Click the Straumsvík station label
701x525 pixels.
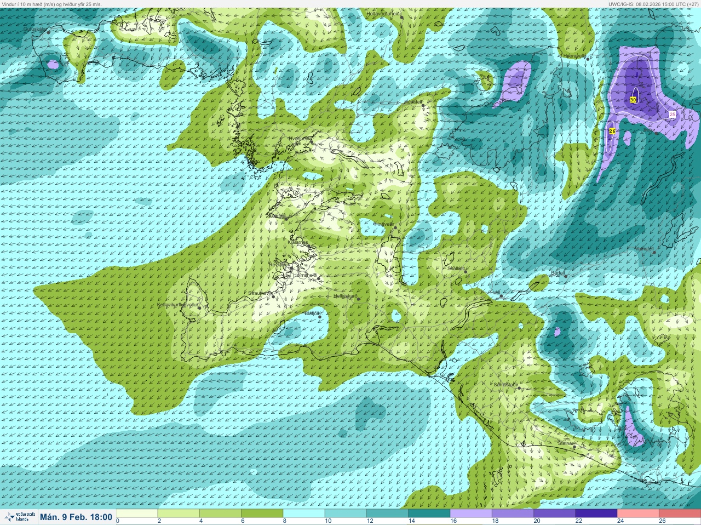pyautogui.click(x=260, y=294)
